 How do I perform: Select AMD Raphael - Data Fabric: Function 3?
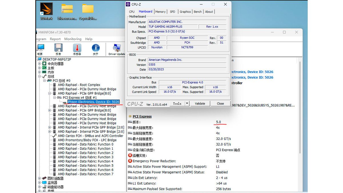click(85, 157)
